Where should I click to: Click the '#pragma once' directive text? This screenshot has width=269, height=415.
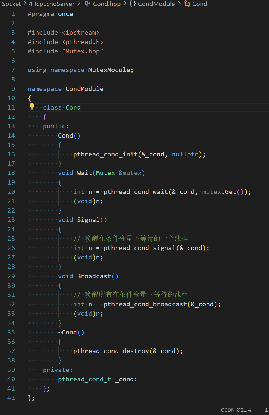[x=50, y=14]
